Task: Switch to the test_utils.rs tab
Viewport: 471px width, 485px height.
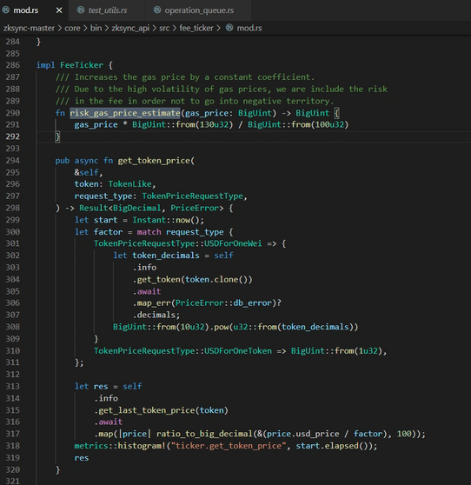Action: click(x=107, y=10)
